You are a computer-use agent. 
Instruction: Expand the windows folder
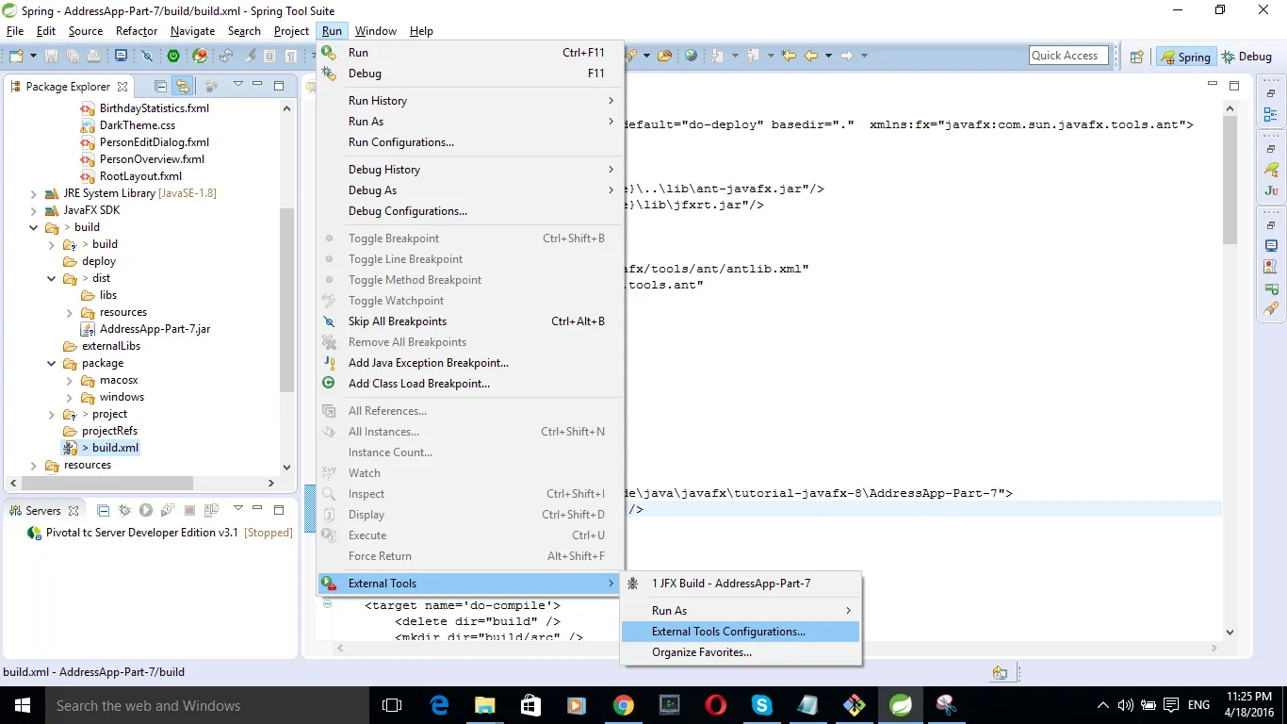click(70, 397)
